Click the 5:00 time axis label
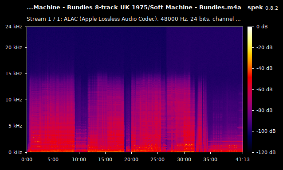 pos(53,159)
